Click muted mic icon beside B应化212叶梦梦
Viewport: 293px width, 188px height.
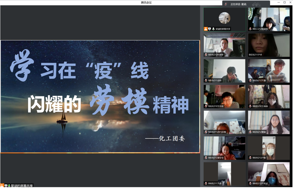coord(206,55)
